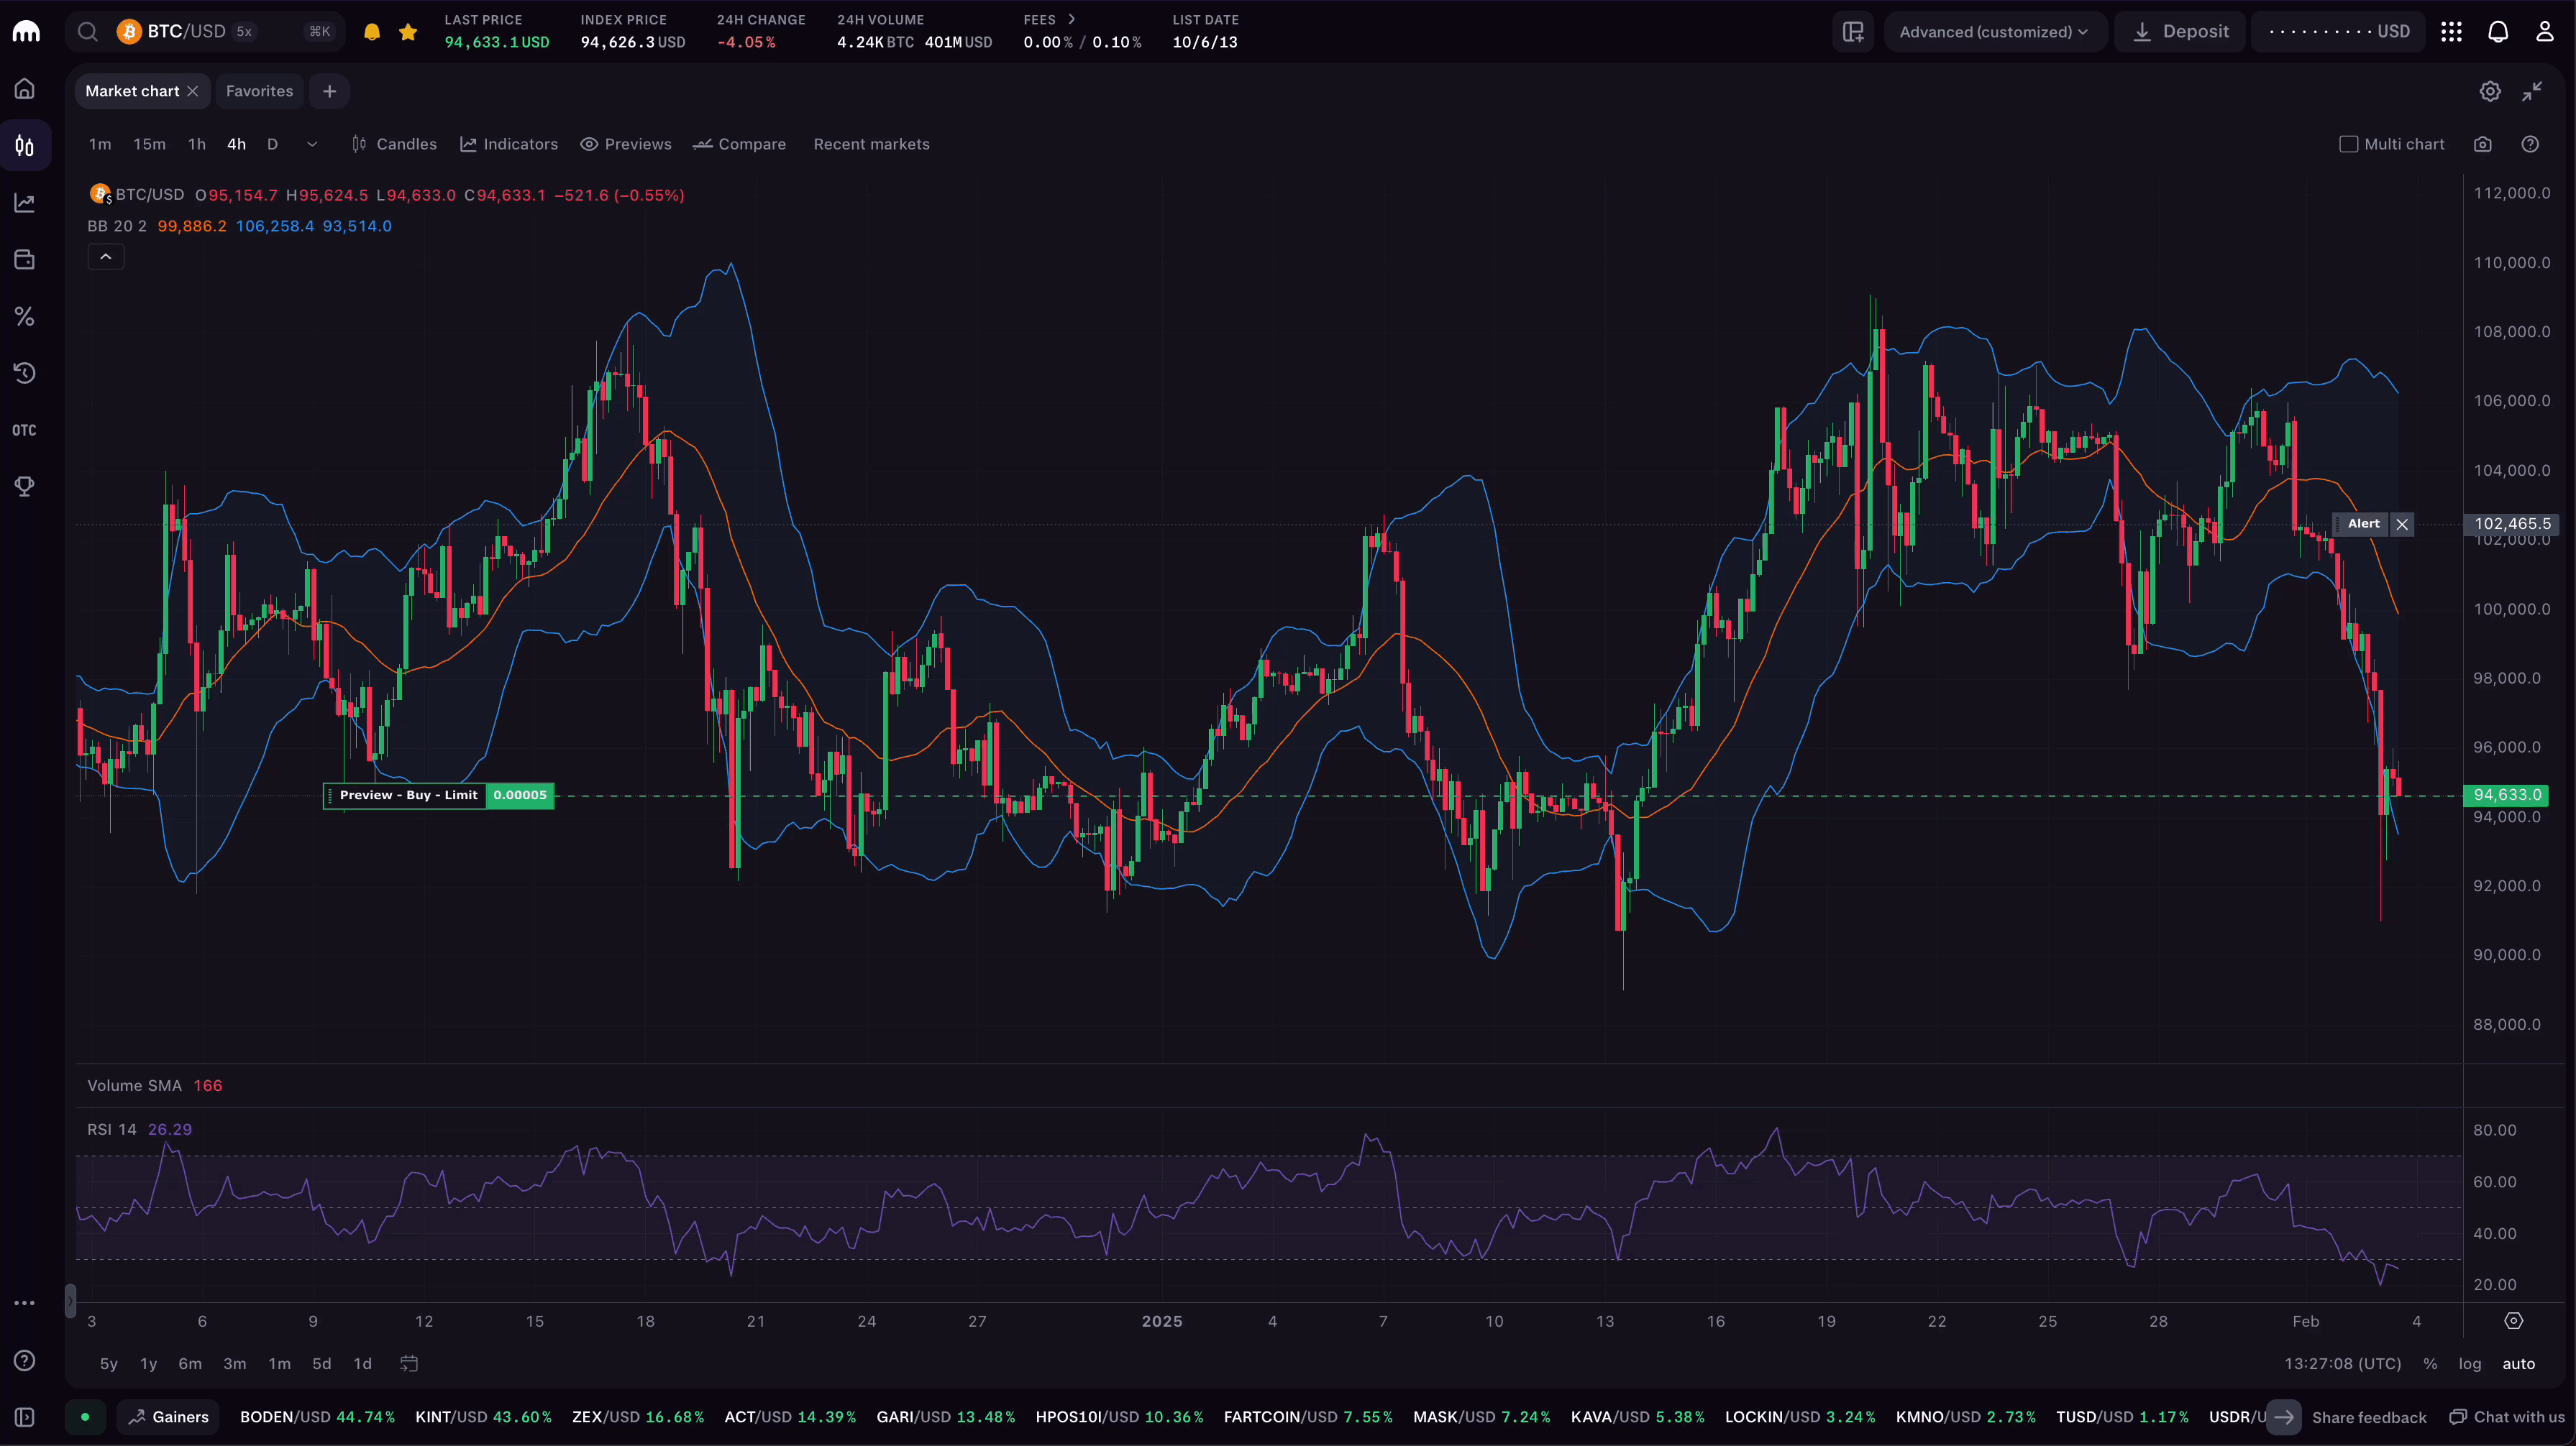Toggle the sidebar collapse panel icon
Image resolution: width=2576 pixels, height=1446 pixels.
(25, 1418)
